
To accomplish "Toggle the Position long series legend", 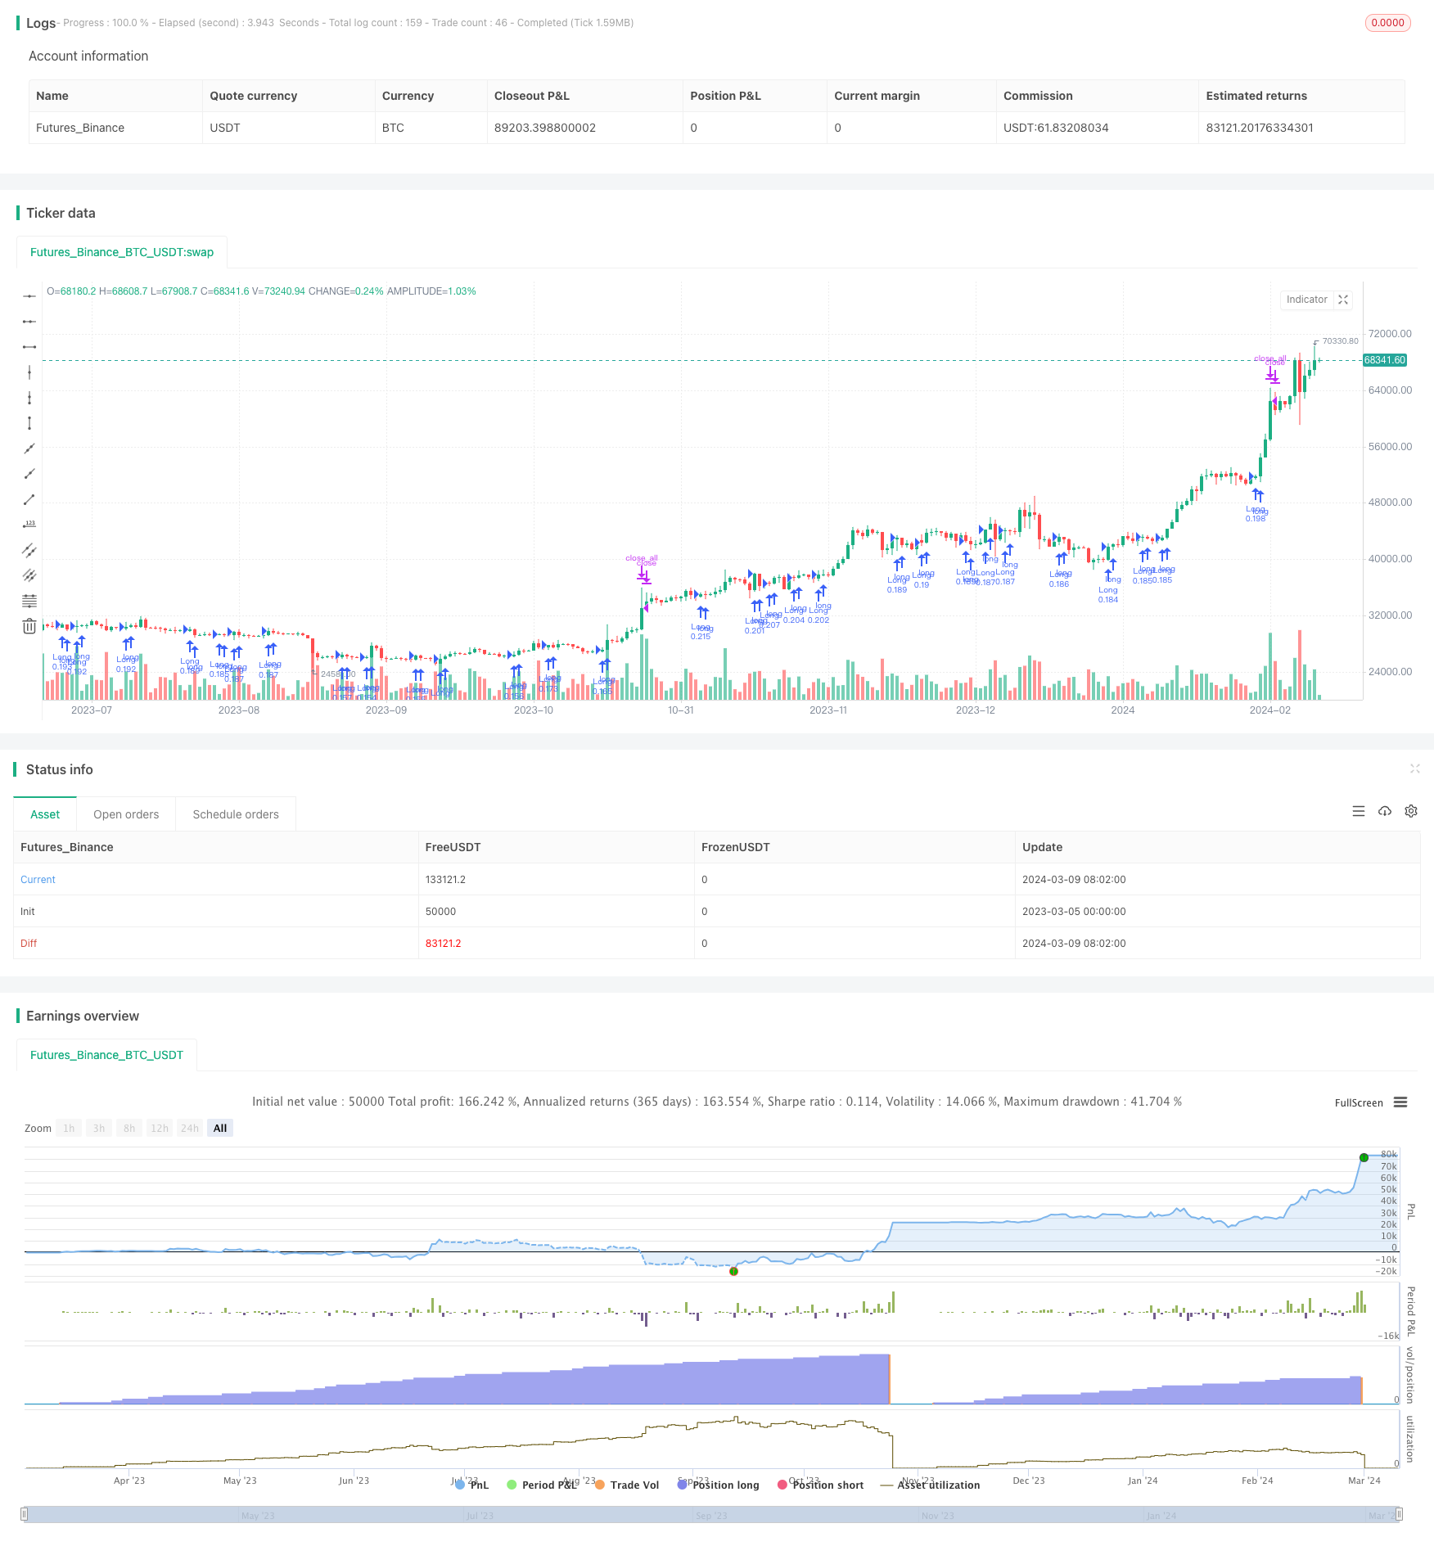I will point(719,1485).
